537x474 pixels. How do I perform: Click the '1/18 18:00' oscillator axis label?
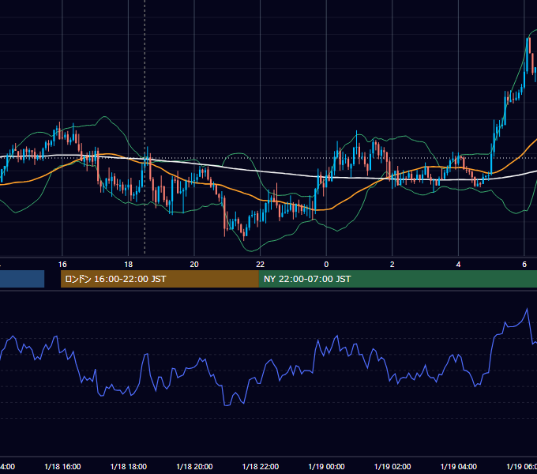pyautogui.click(x=129, y=467)
